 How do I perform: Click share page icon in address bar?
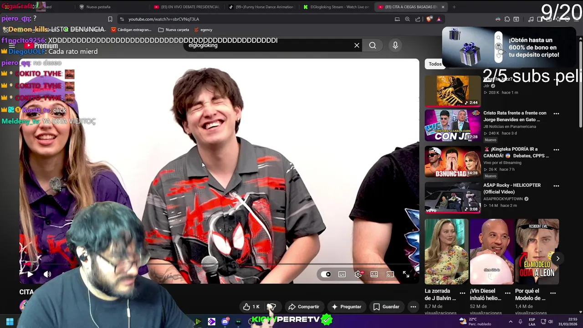tap(418, 19)
